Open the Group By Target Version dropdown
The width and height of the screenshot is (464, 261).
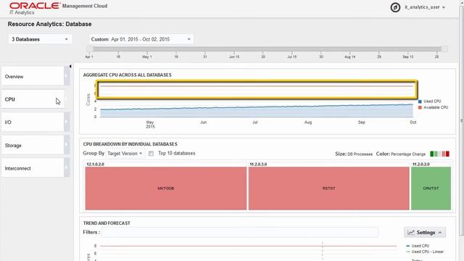[125, 153]
